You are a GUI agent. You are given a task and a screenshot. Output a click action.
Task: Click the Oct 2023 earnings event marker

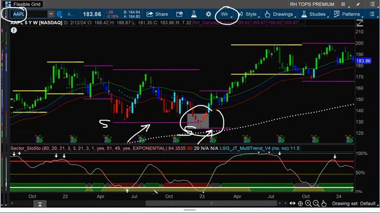point(315,140)
